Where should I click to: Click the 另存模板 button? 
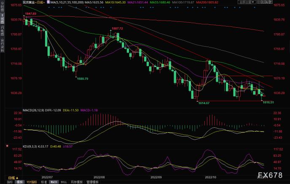click(x=77, y=182)
